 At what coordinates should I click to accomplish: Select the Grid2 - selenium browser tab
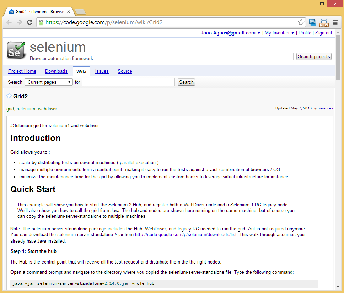(x=39, y=12)
